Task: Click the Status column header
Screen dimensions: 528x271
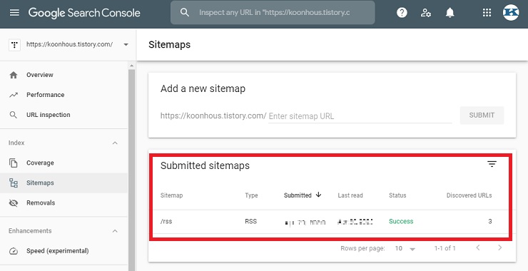Action: coord(397,195)
